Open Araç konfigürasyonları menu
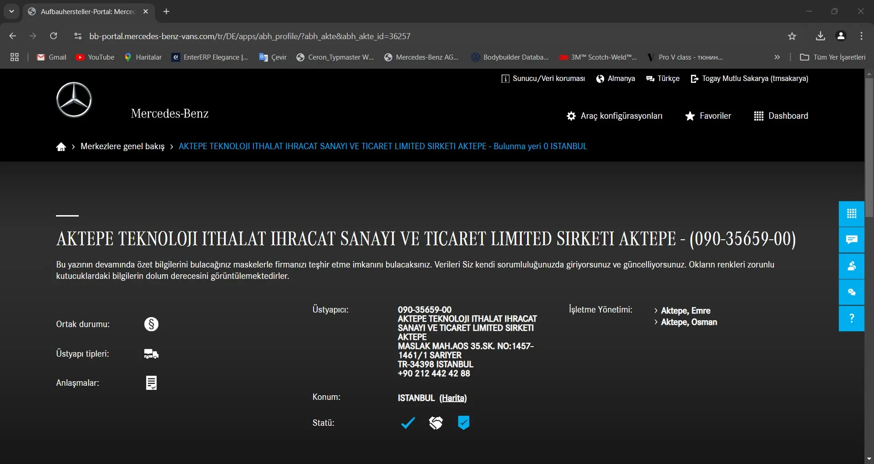 click(615, 116)
